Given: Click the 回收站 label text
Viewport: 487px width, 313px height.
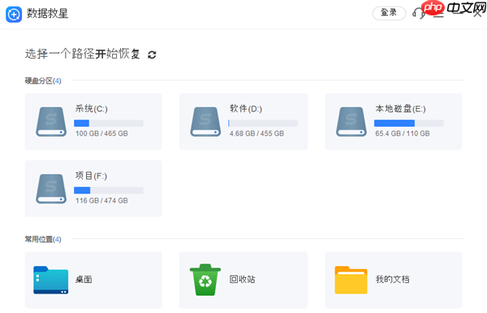Looking at the screenshot, I should (242, 280).
